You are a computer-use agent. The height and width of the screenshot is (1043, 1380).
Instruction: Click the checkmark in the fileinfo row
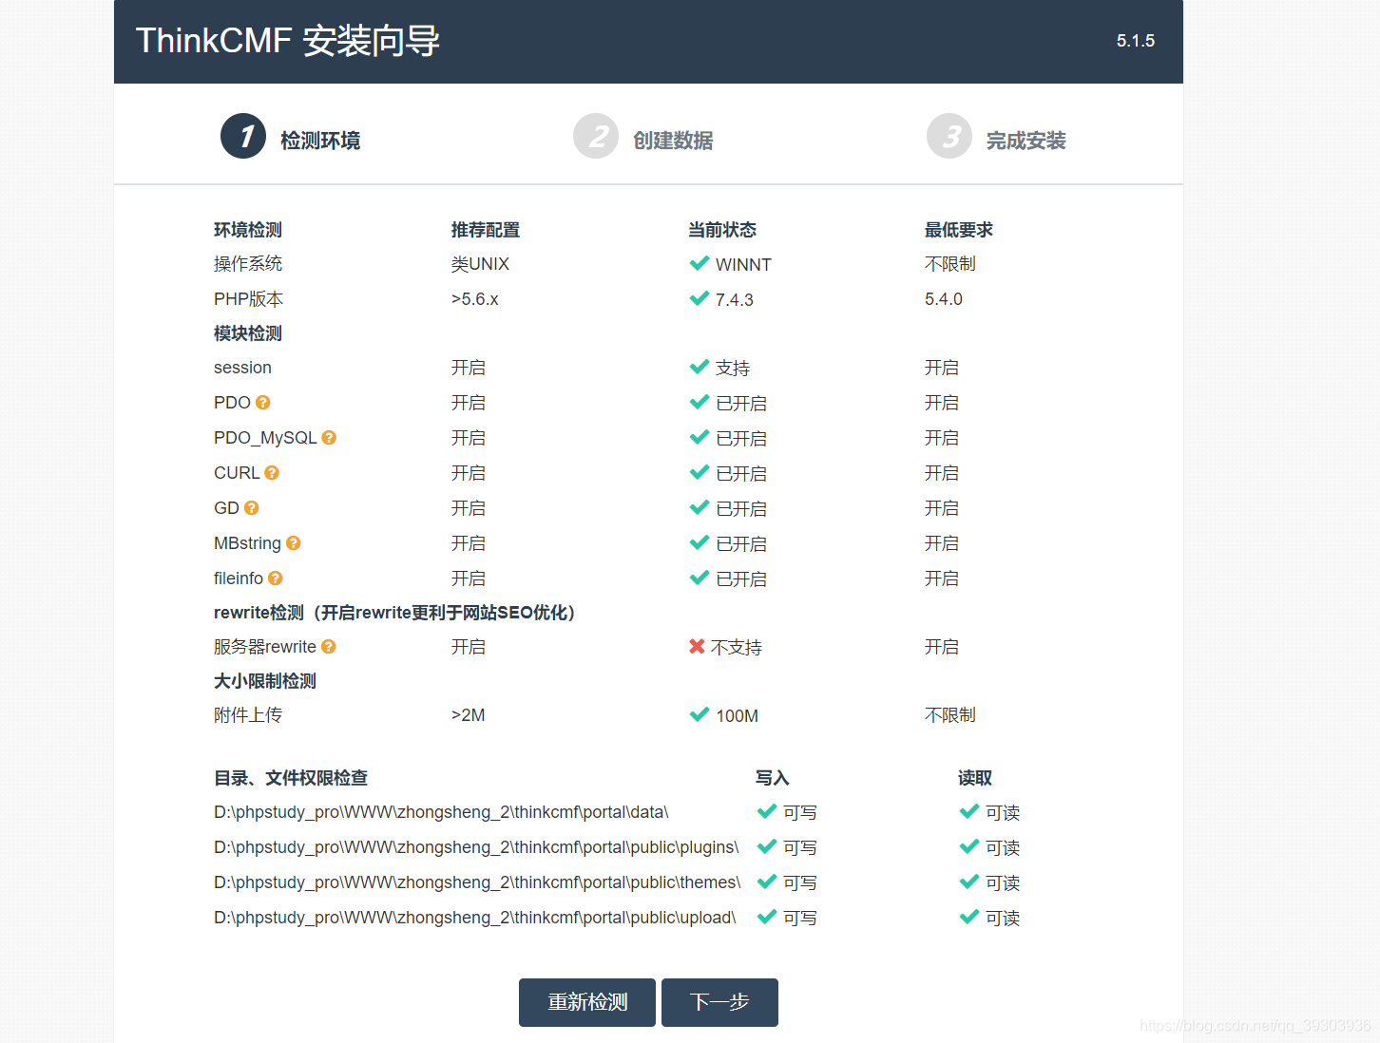tap(700, 578)
